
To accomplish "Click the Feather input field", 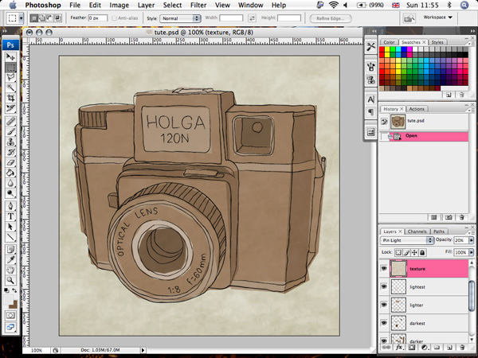I will [98, 18].
